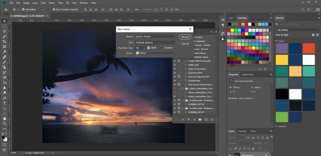Image resolution: width=321 pixels, height=156 pixels.
Task: Select the 1895081.jpg document tab
Action: click(x=29, y=16)
